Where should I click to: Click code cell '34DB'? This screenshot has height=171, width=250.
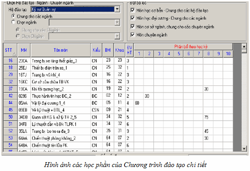click(24, 117)
